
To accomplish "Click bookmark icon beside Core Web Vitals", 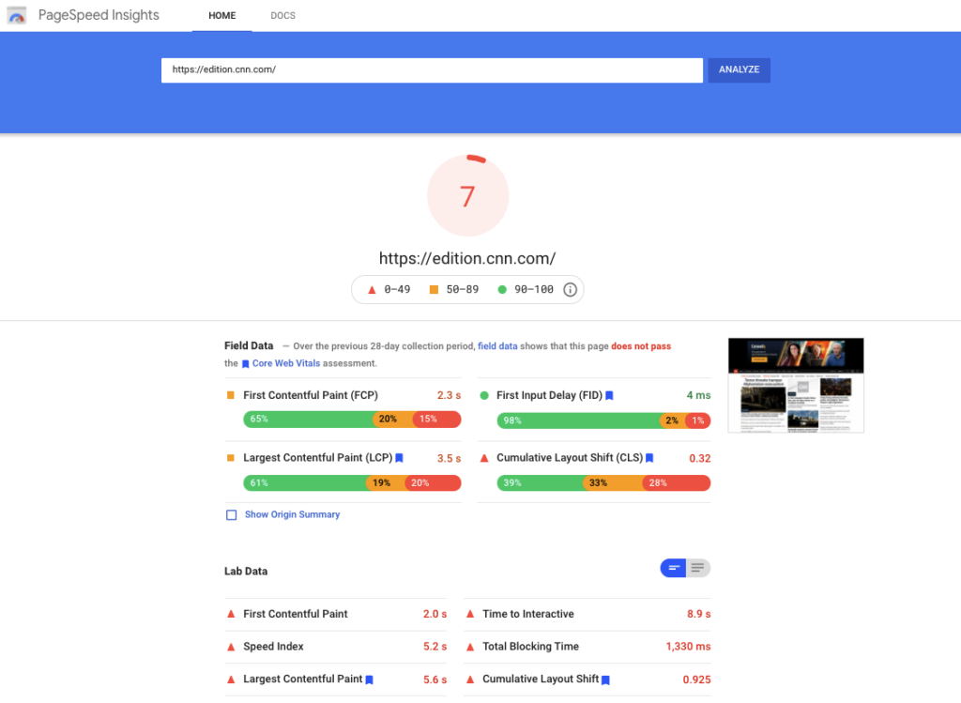I will [x=245, y=364].
